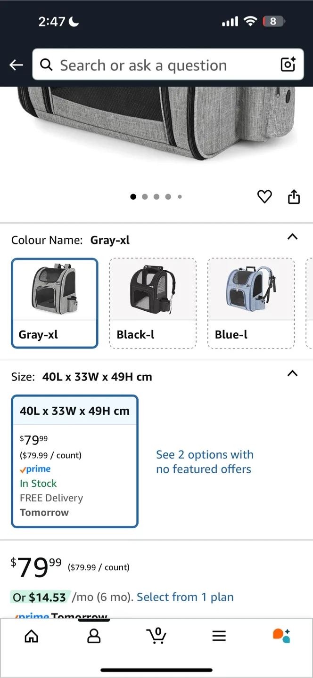Click Select from 1 plan link
Viewport: 313px width, 678px height.
pos(185,597)
